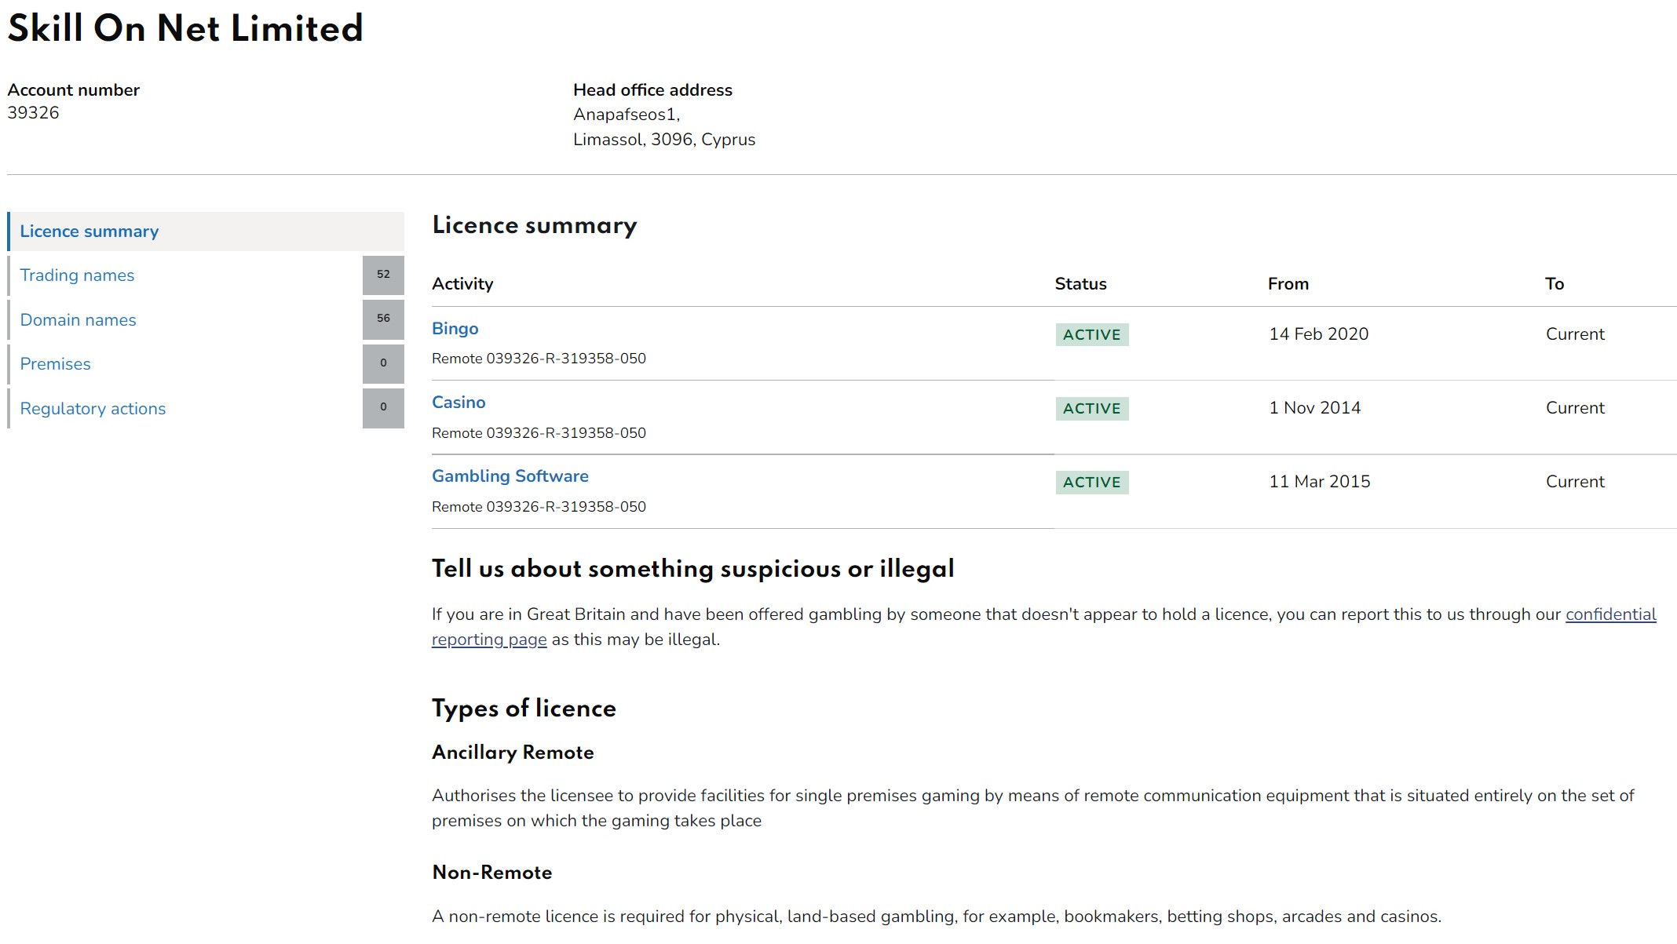This screenshot has height=944, width=1677.
Task: Click the 52 badge beside Trading names
Action: point(383,275)
